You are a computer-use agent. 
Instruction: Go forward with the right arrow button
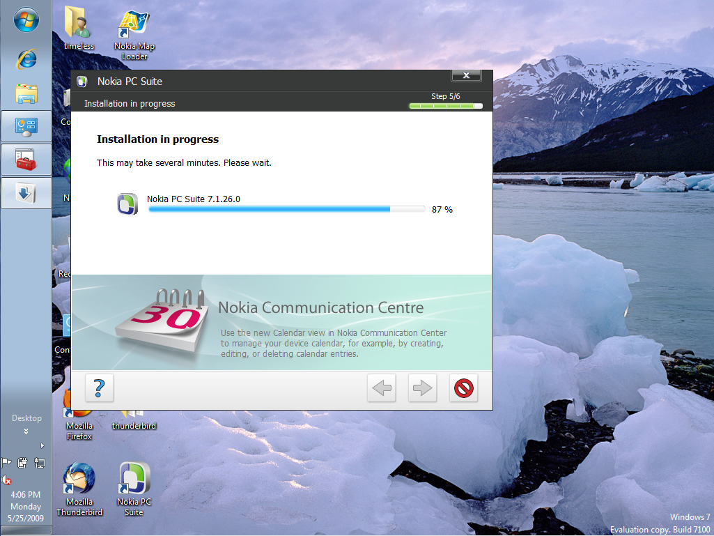pyautogui.click(x=422, y=388)
